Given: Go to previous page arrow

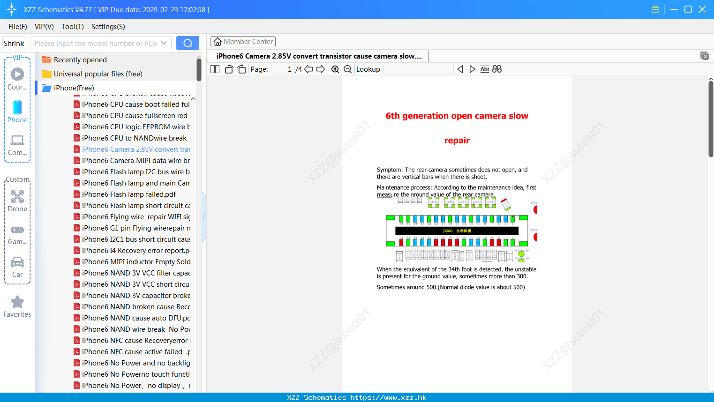Looking at the screenshot, I should click(308, 69).
